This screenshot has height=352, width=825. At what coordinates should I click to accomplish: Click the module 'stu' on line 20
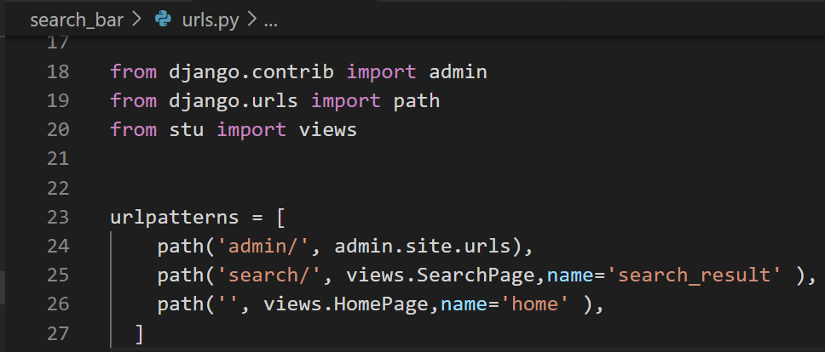187,129
